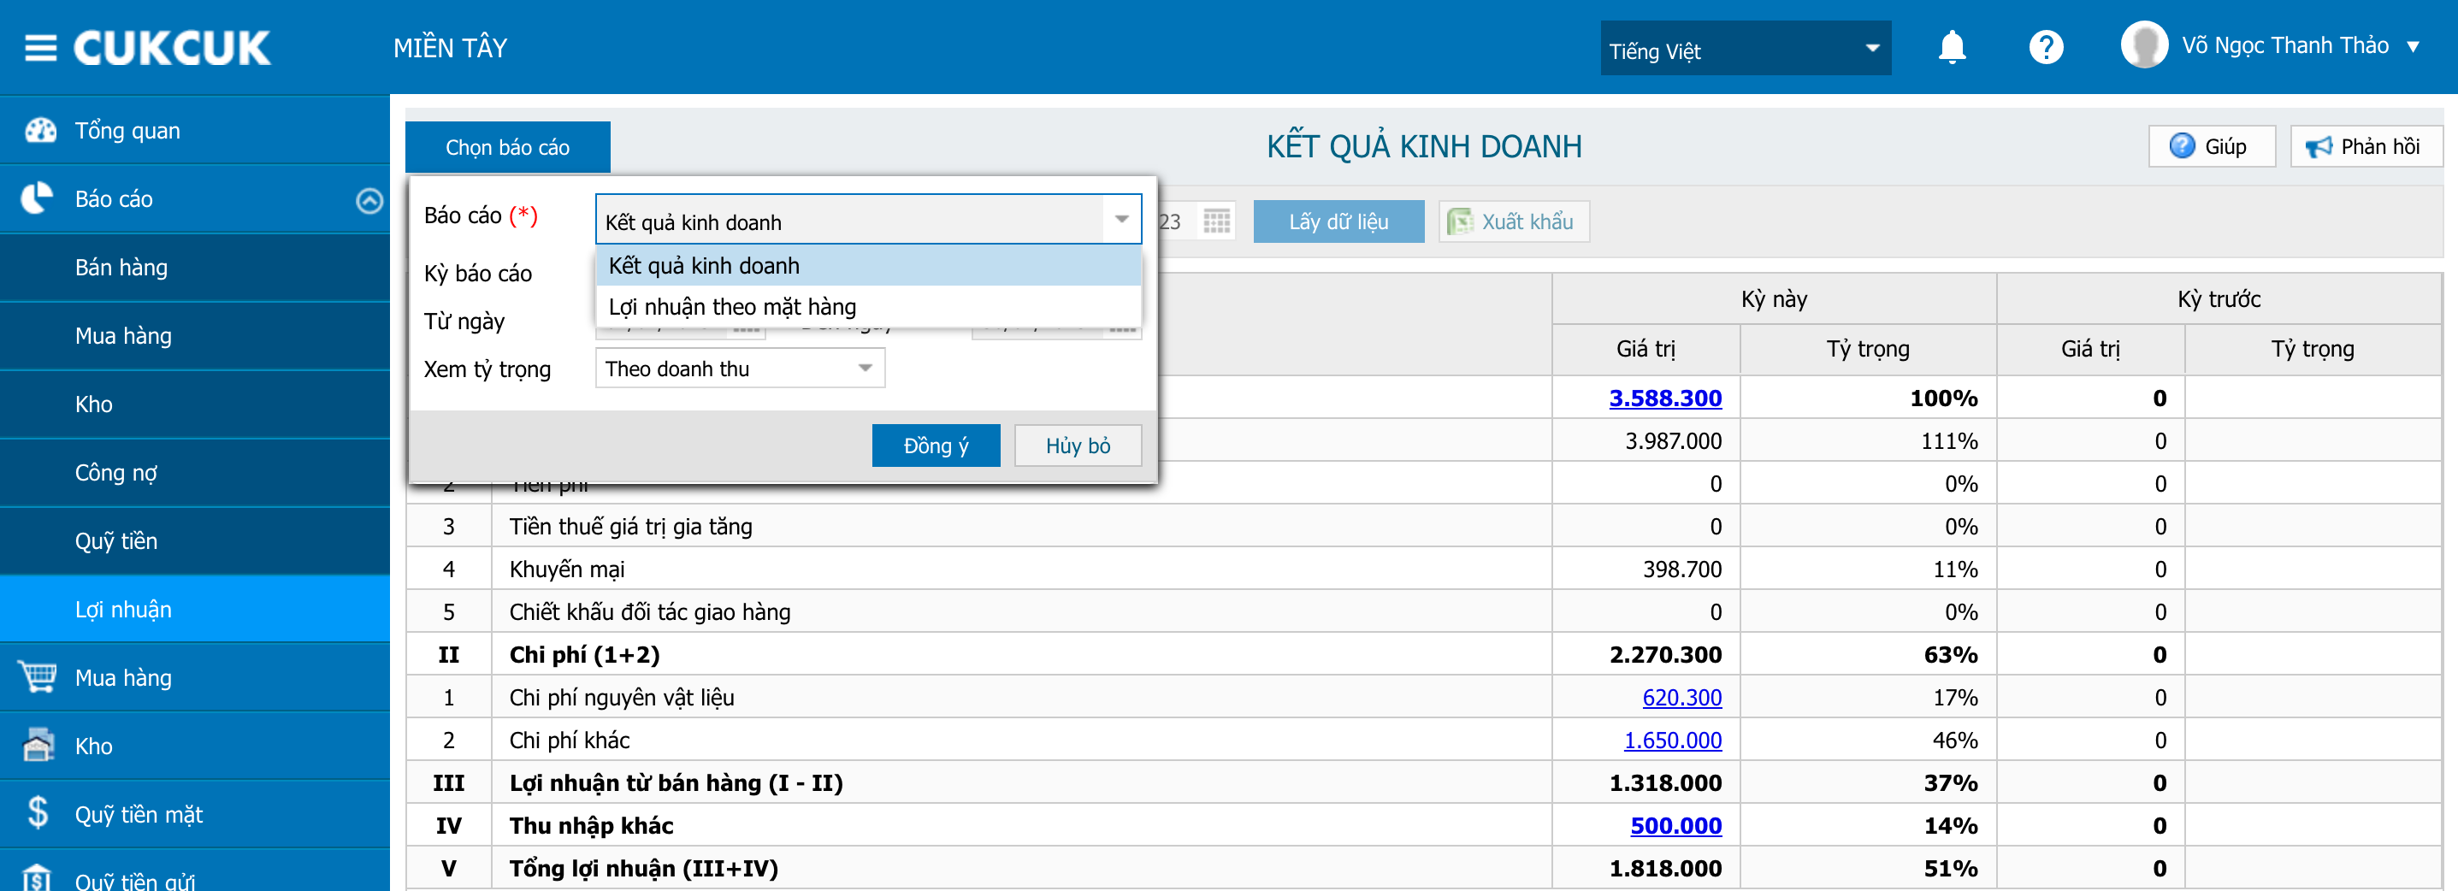Click the Hủy bỏ button
2458x891 pixels.
[x=1078, y=445]
